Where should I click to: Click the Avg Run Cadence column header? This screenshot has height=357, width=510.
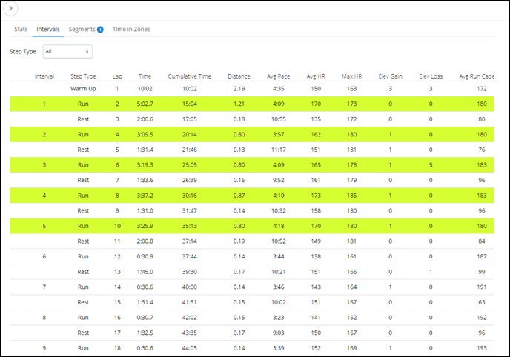tap(476, 76)
